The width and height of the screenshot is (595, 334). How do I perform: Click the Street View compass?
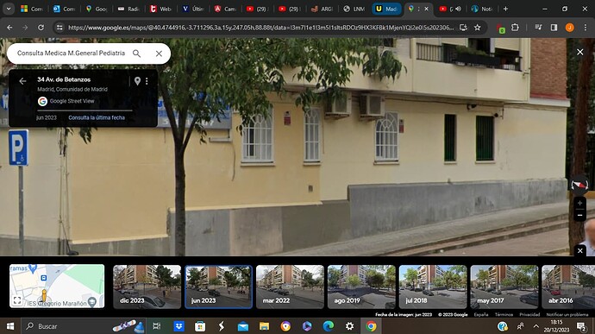point(579,185)
